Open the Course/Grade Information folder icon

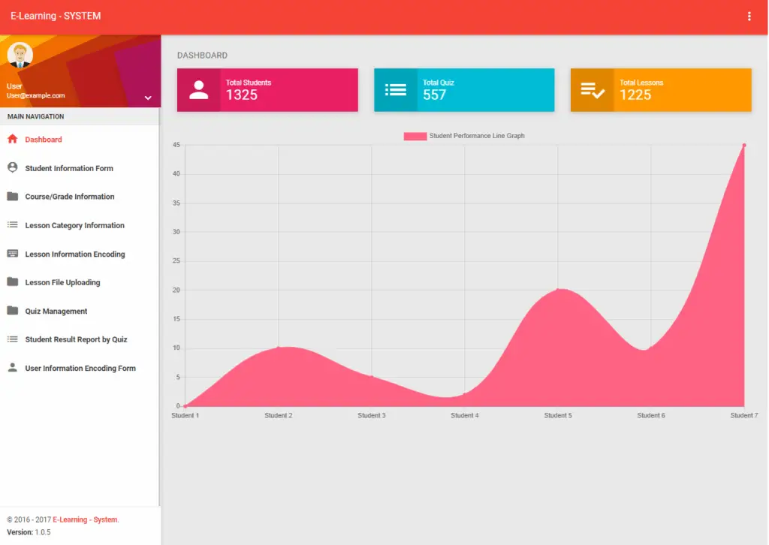tap(11, 196)
